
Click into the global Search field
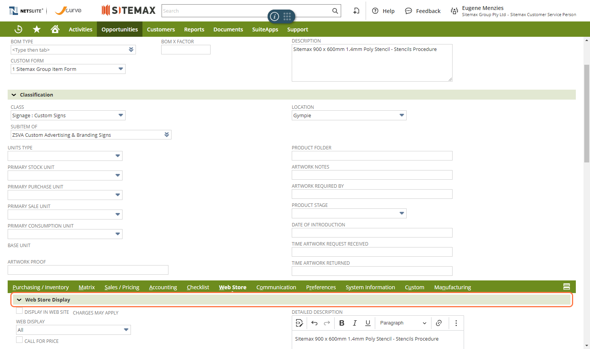[x=246, y=11]
